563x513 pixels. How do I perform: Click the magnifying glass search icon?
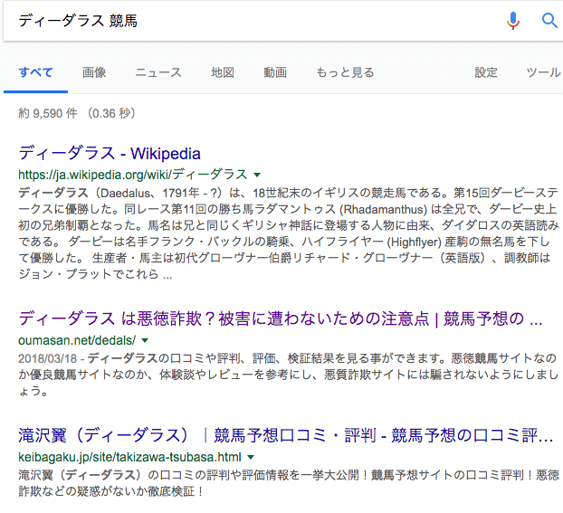(549, 21)
